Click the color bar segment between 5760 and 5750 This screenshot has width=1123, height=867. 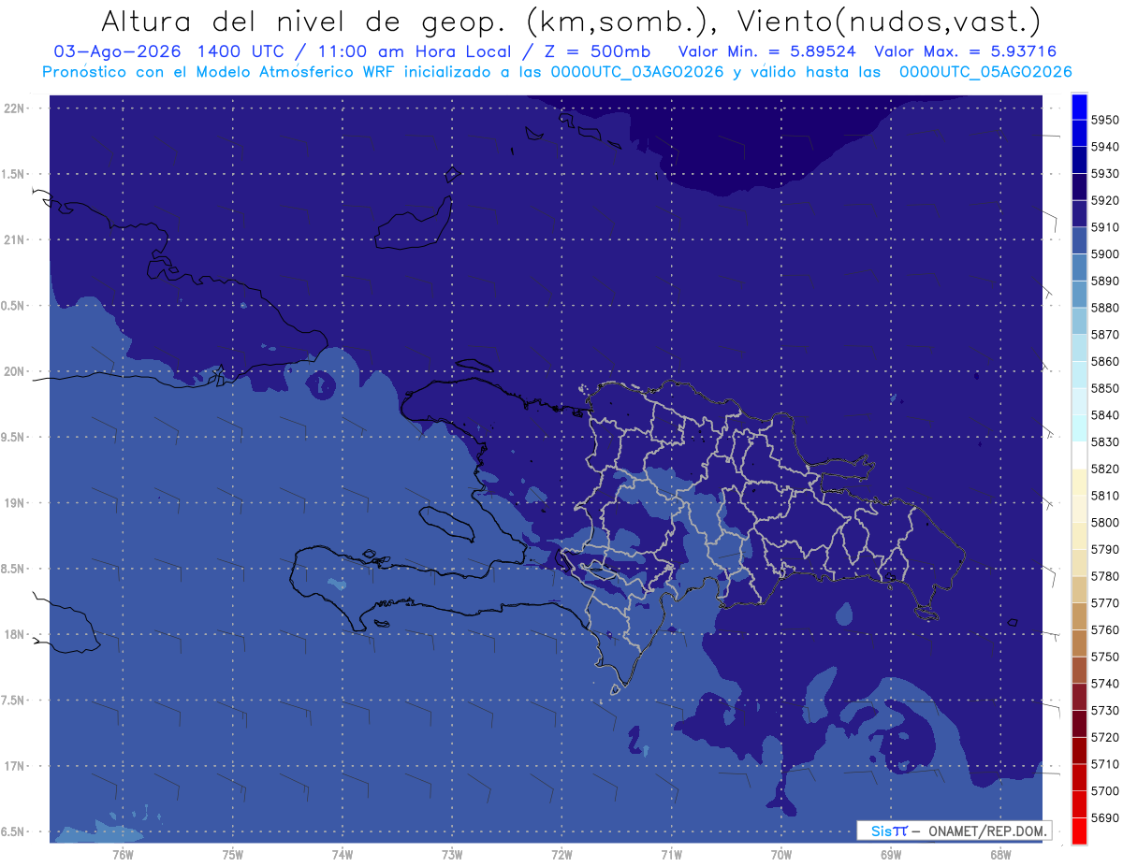pyautogui.click(x=1079, y=643)
